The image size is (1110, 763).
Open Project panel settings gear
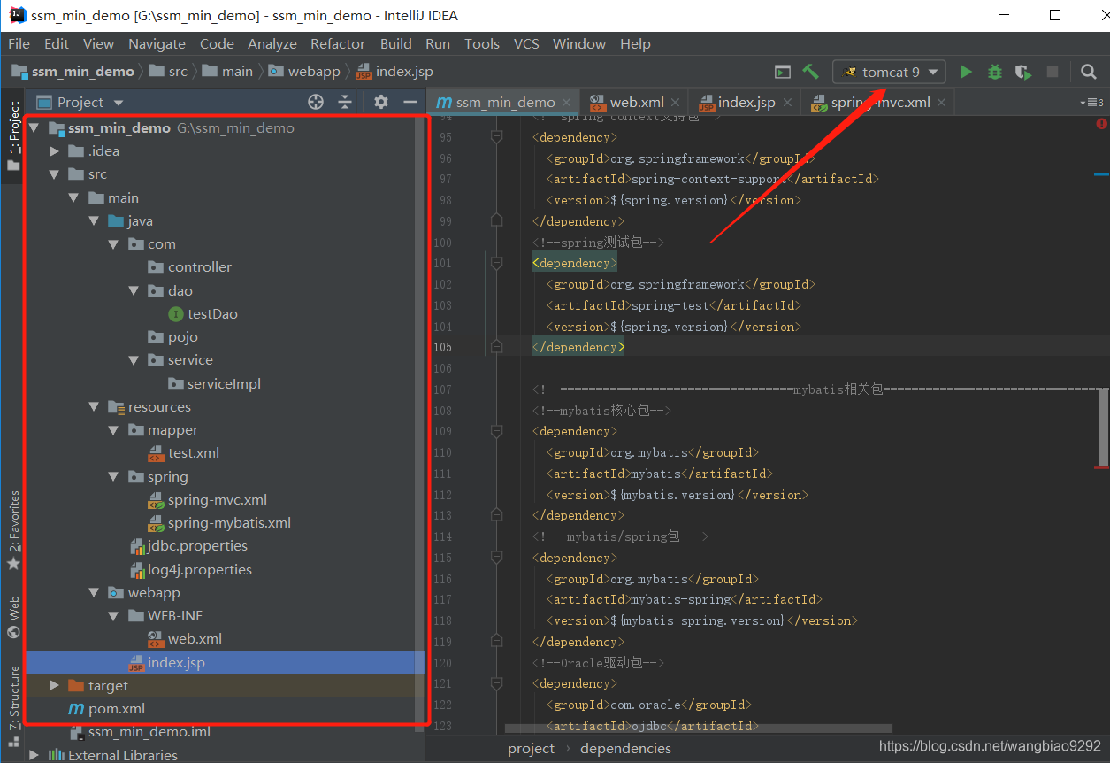click(x=381, y=102)
